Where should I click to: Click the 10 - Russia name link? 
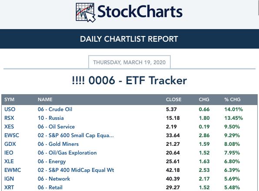coord(51,118)
